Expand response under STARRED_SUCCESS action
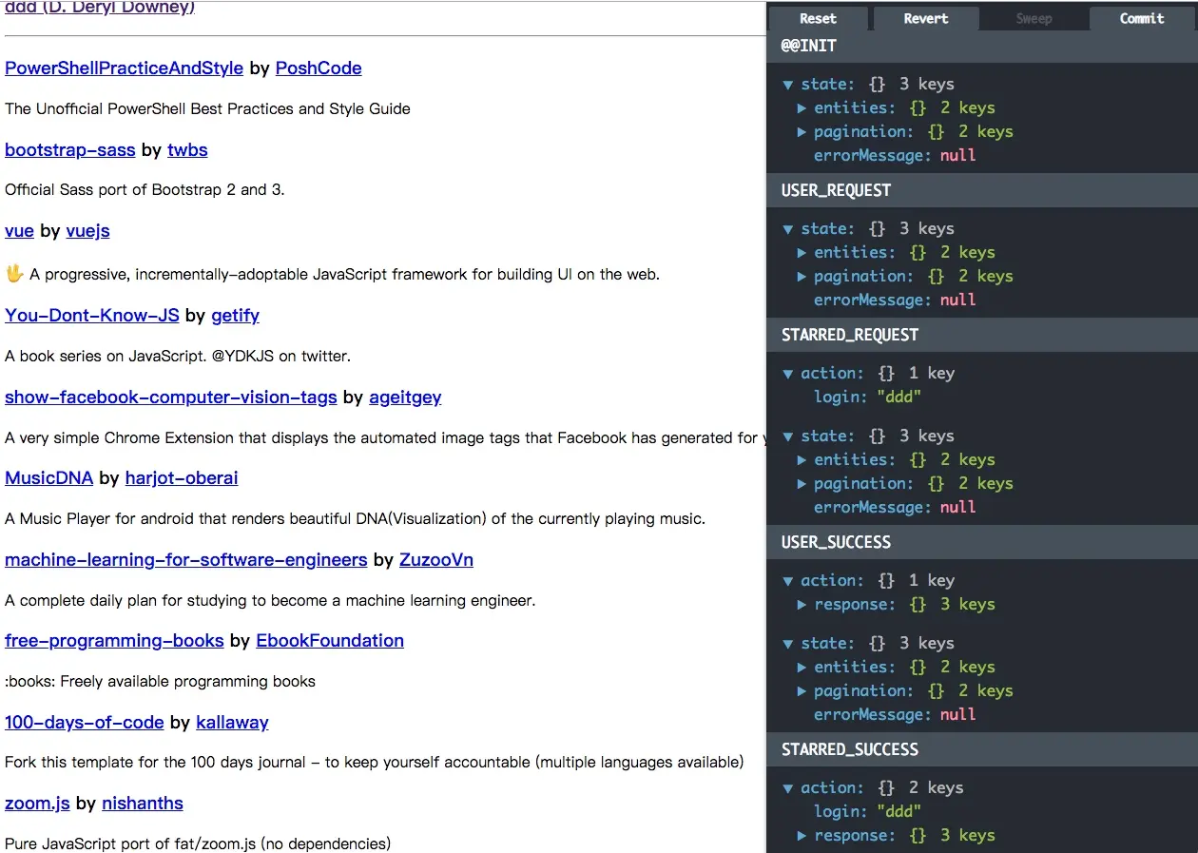Viewport: 1198px width, 853px height. (802, 836)
